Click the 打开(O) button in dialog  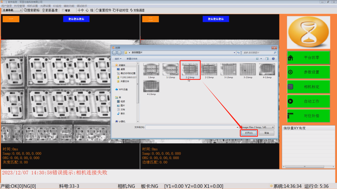tap(249, 133)
